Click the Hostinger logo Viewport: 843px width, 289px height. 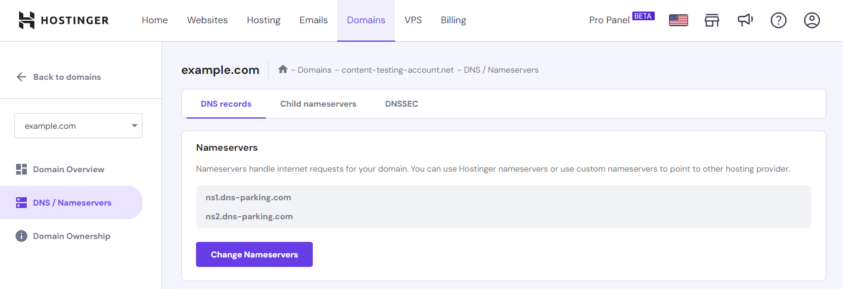[63, 20]
